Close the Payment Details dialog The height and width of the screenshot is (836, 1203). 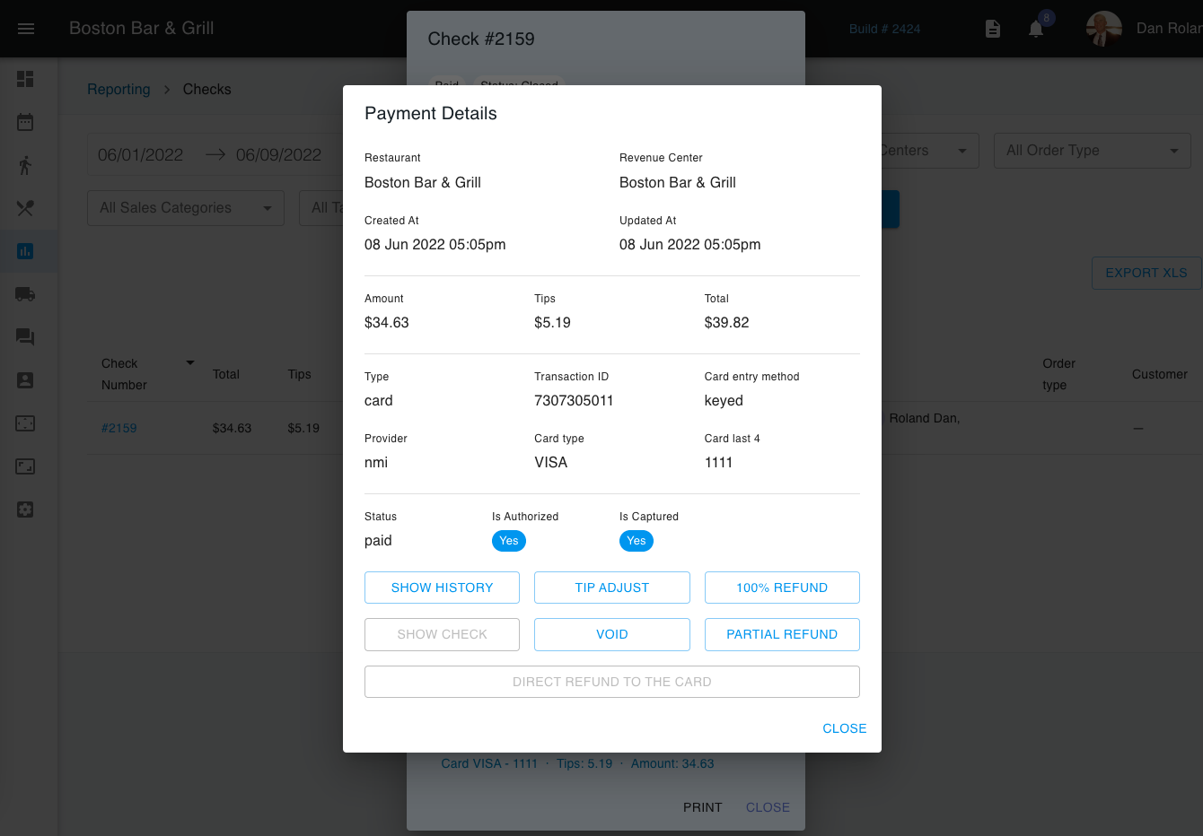pos(844,728)
